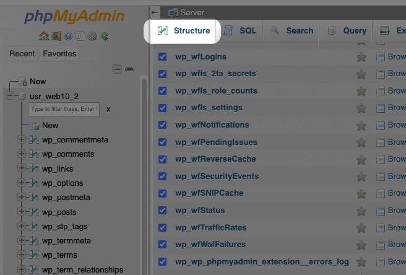Screen dimensions: 406x275
Task: Star the wp_wp_phpmyadmin_extension__errors_log table
Action: [361, 262]
